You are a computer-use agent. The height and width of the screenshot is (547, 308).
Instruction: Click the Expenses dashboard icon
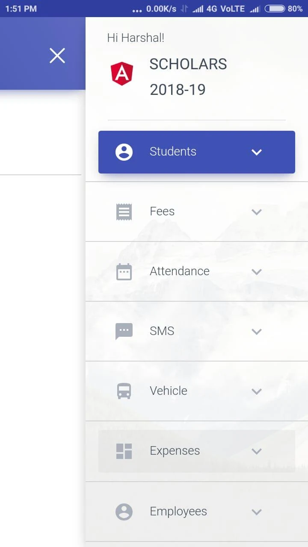pyautogui.click(x=124, y=451)
